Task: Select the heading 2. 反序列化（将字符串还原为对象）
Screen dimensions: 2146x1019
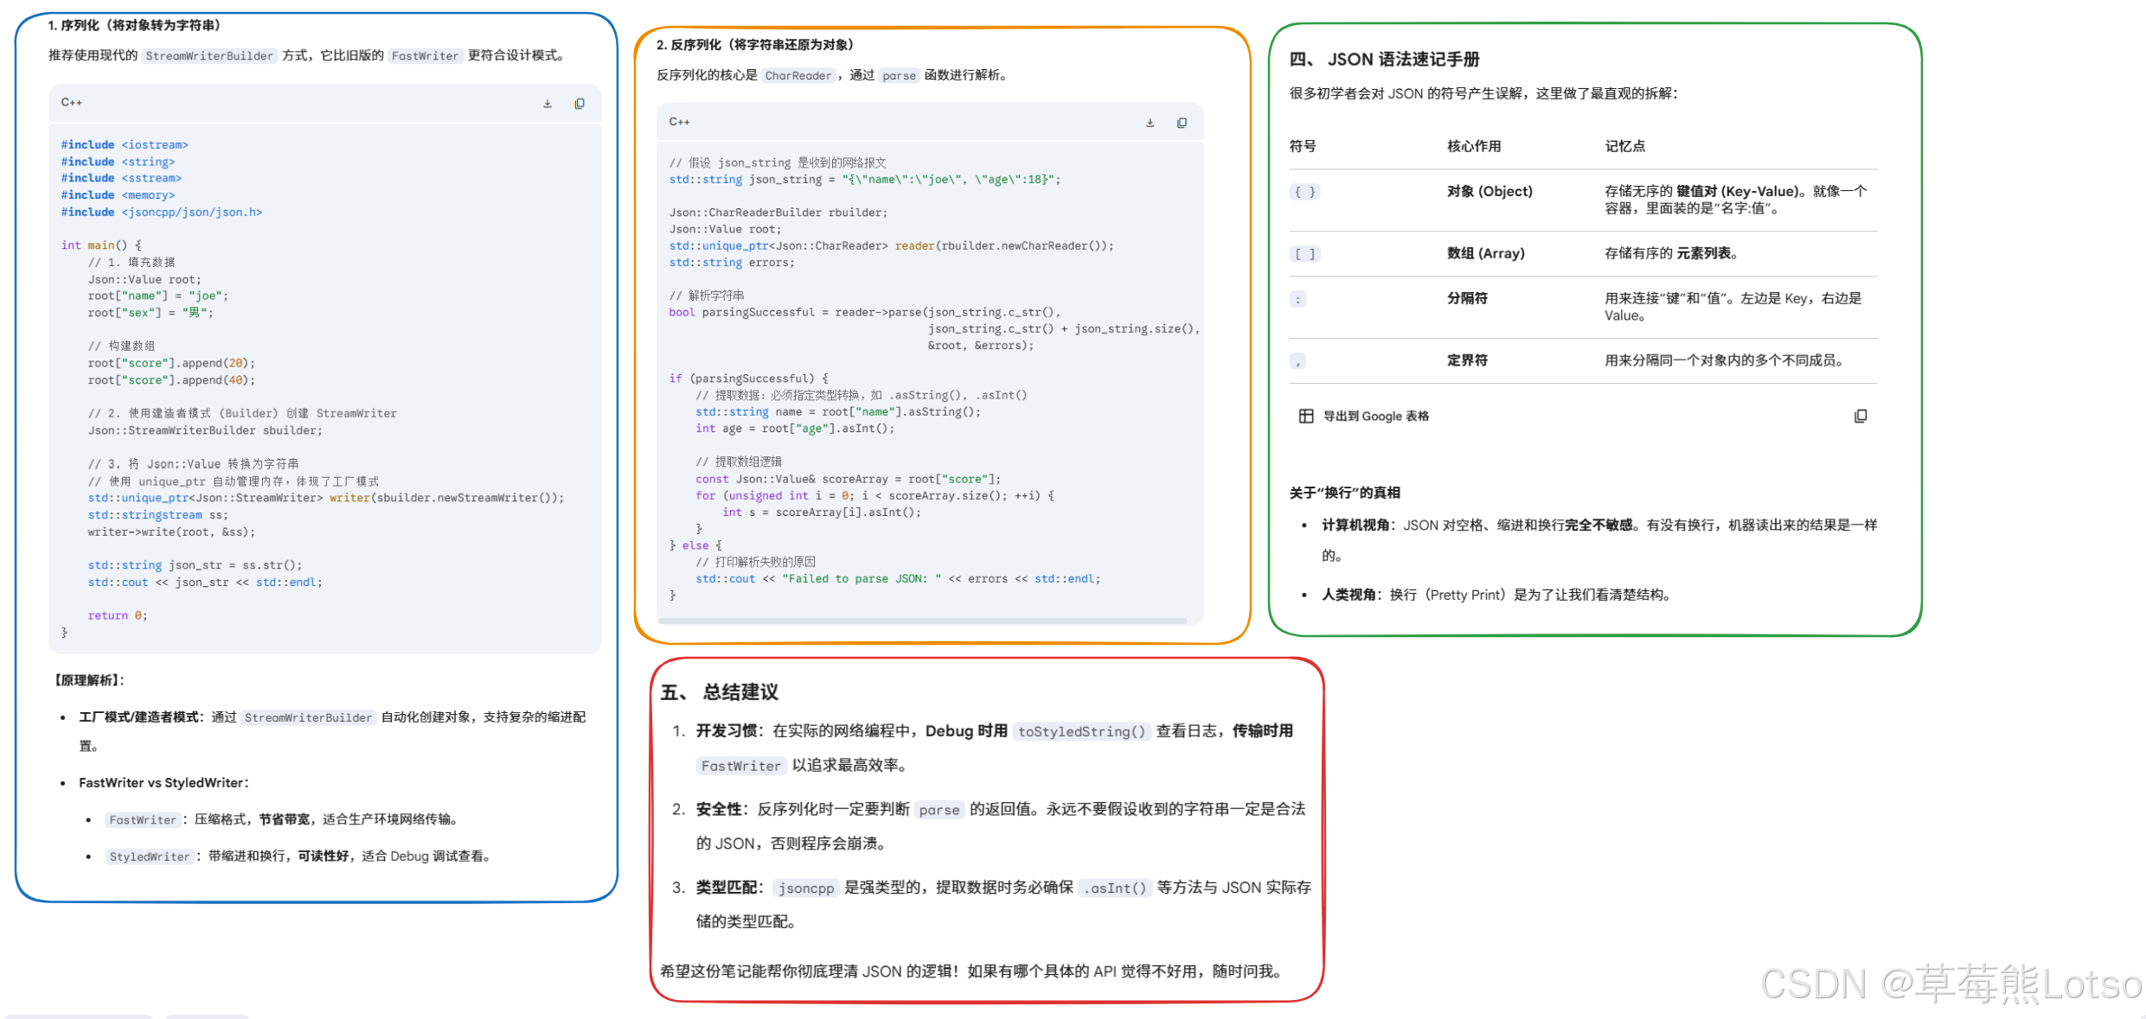Action: 755,45
